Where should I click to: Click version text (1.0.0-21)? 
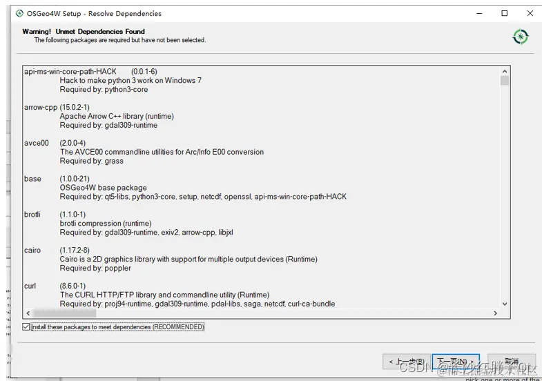tap(75, 179)
